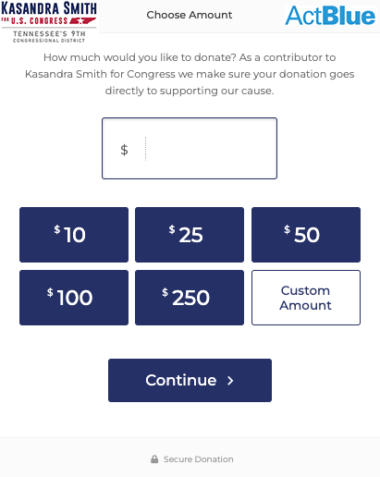
Task: Select the Custom Amount option
Action: [x=306, y=298]
